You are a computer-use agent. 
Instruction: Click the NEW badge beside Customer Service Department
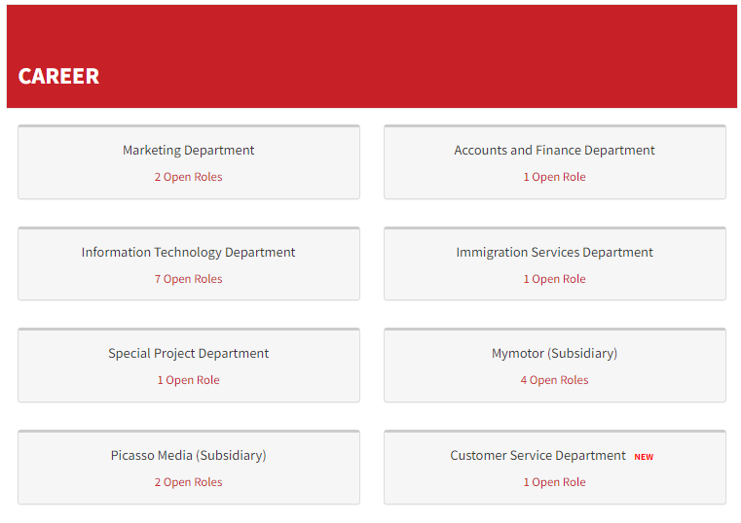(x=644, y=457)
